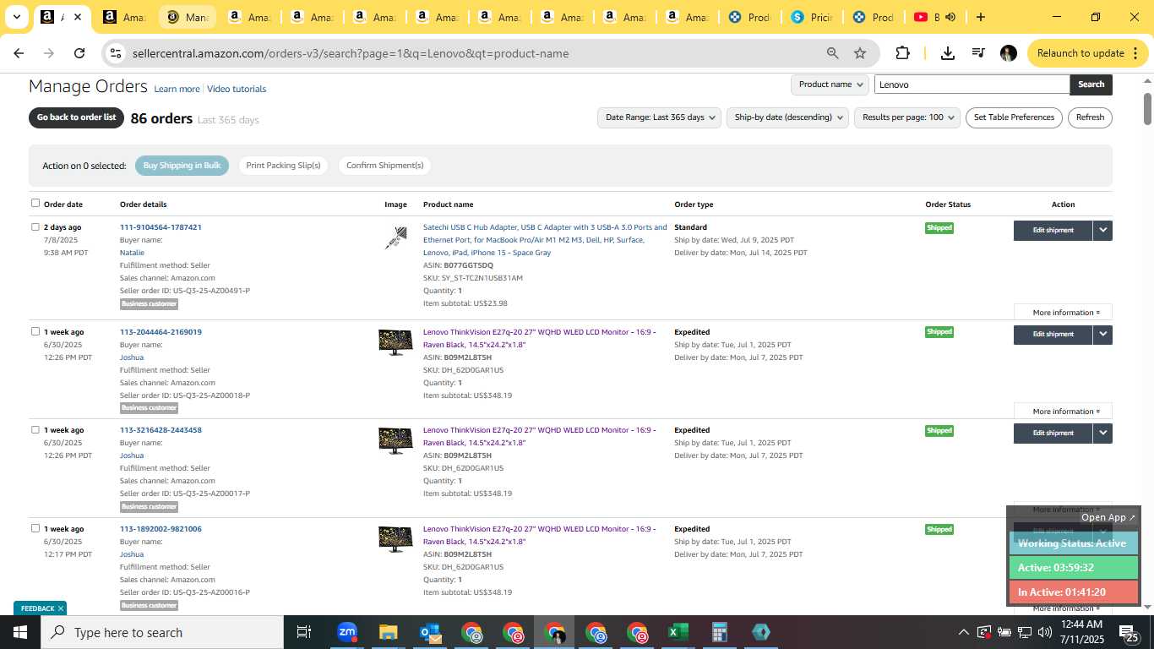Open tab search dropdown arrow
This screenshot has width=1154, height=649.
[17, 17]
